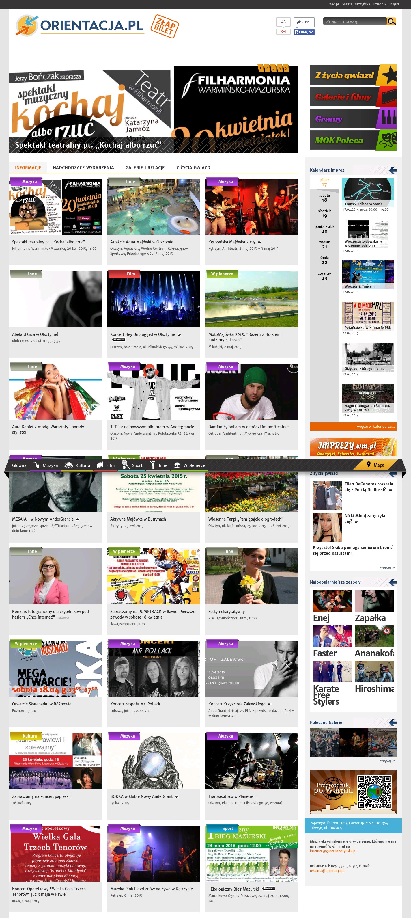Click internet@gazetaolsztynska.pl email link
Screen dimensions: 411x918
[333, 851]
